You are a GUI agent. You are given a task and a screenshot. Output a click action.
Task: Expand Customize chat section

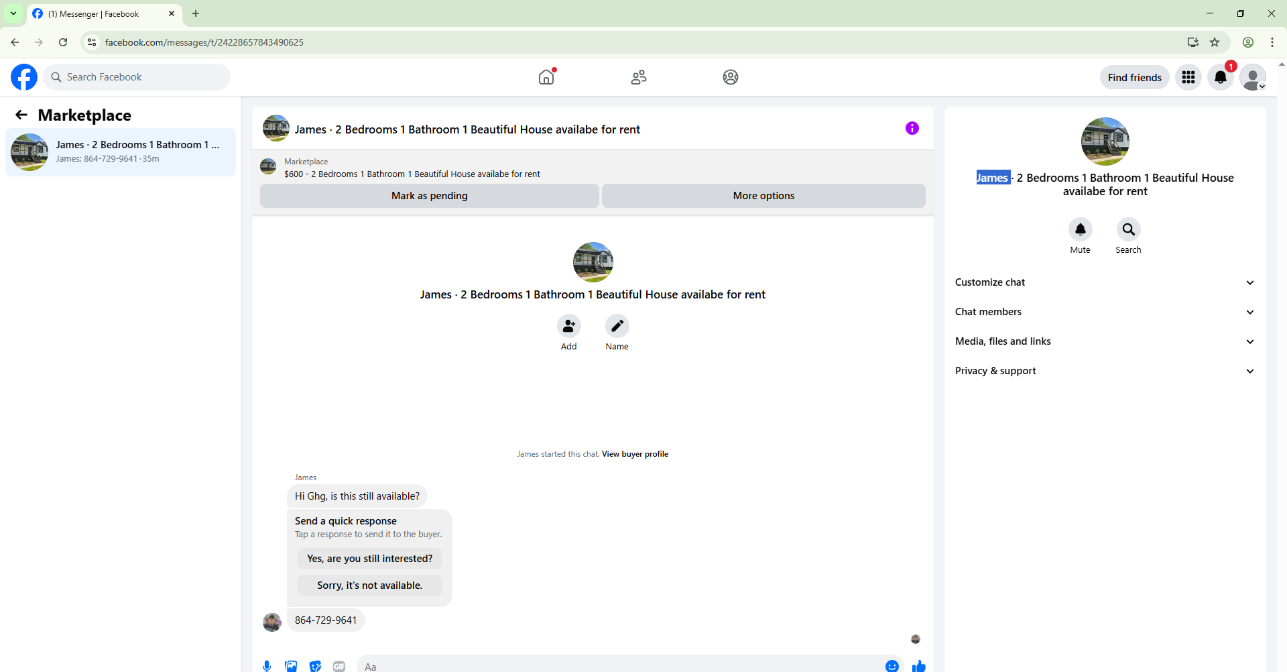pyautogui.click(x=1105, y=282)
